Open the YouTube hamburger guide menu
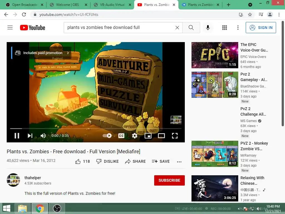The image size is (285, 214). [10, 28]
